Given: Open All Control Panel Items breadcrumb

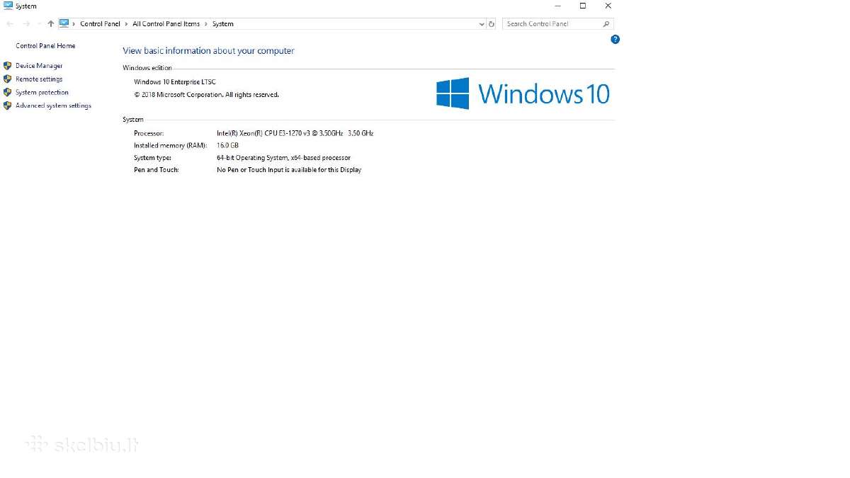Looking at the screenshot, I should point(166,24).
